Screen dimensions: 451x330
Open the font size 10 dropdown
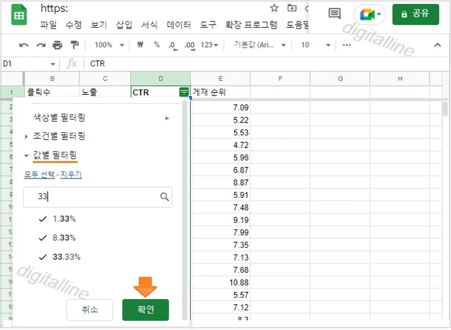pos(315,45)
